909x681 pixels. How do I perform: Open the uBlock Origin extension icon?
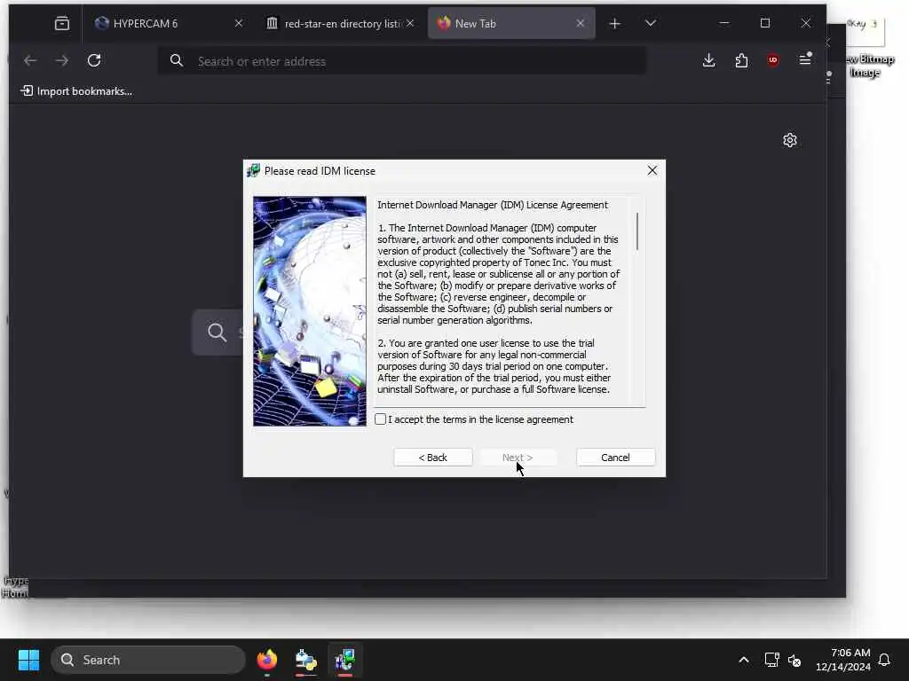click(x=773, y=60)
